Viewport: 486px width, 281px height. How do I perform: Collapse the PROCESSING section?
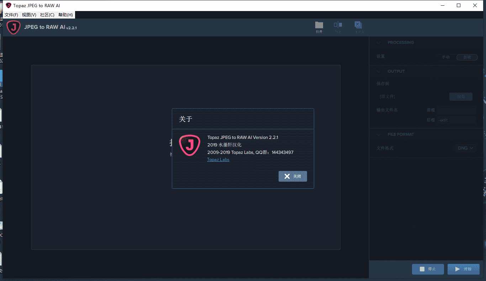(379, 42)
